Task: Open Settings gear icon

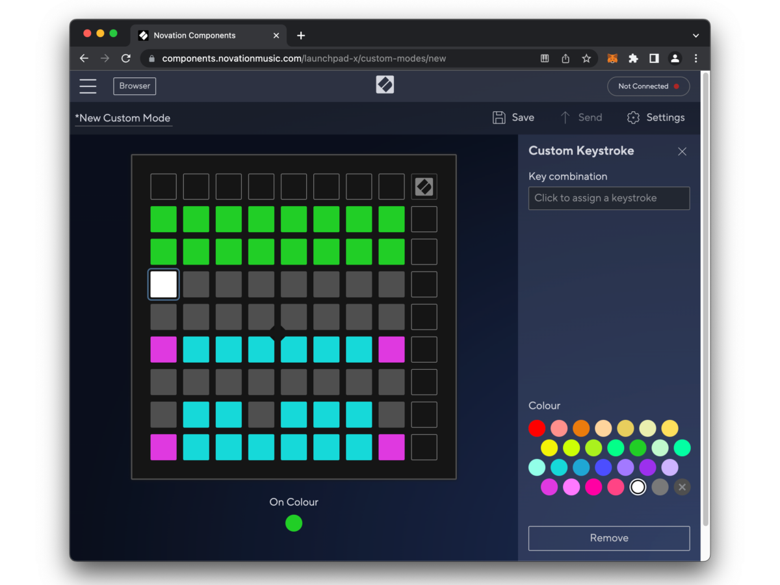Action: pyautogui.click(x=633, y=118)
